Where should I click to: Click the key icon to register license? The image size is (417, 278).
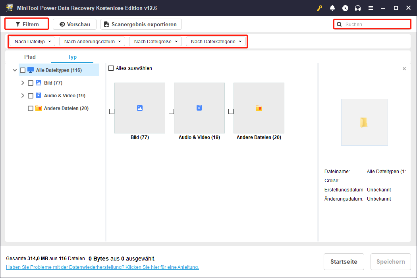[x=319, y=8]
